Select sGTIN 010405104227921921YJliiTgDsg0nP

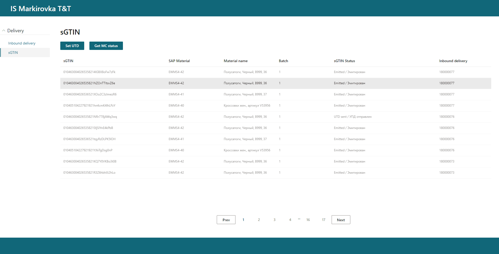click(x=88, y=150)
